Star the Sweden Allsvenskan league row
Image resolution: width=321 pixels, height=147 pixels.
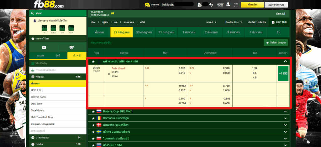tap(93, 132)
